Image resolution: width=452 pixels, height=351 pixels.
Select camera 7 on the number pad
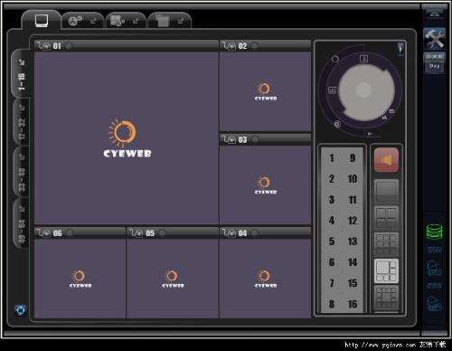(332, 283)
